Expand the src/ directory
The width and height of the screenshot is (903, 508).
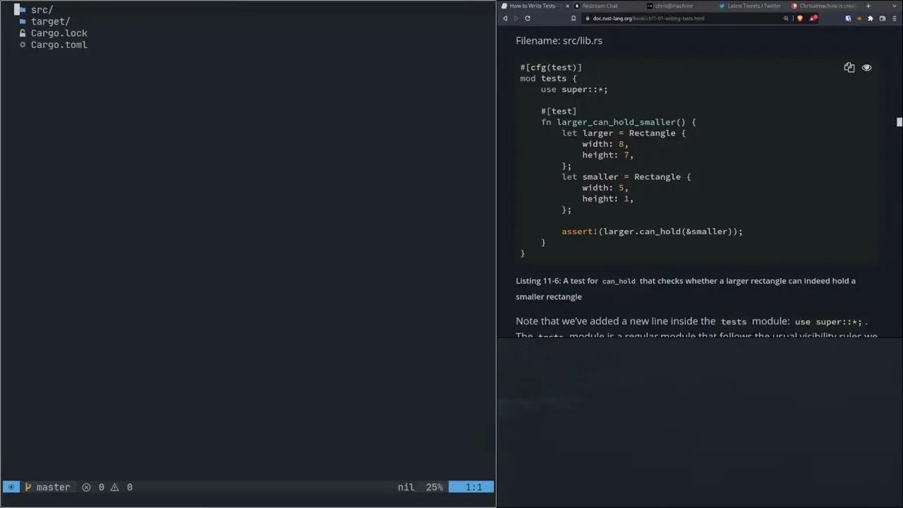pyautogui.click(x=42, y=10)
